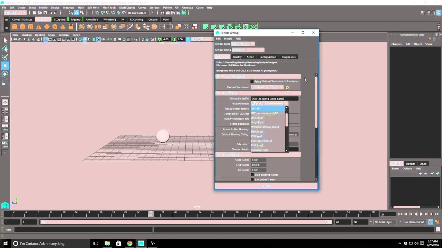442x248 pixels.
Task: Choose the Lasso Select tool in the toolbox
Action: click(5, 49)
